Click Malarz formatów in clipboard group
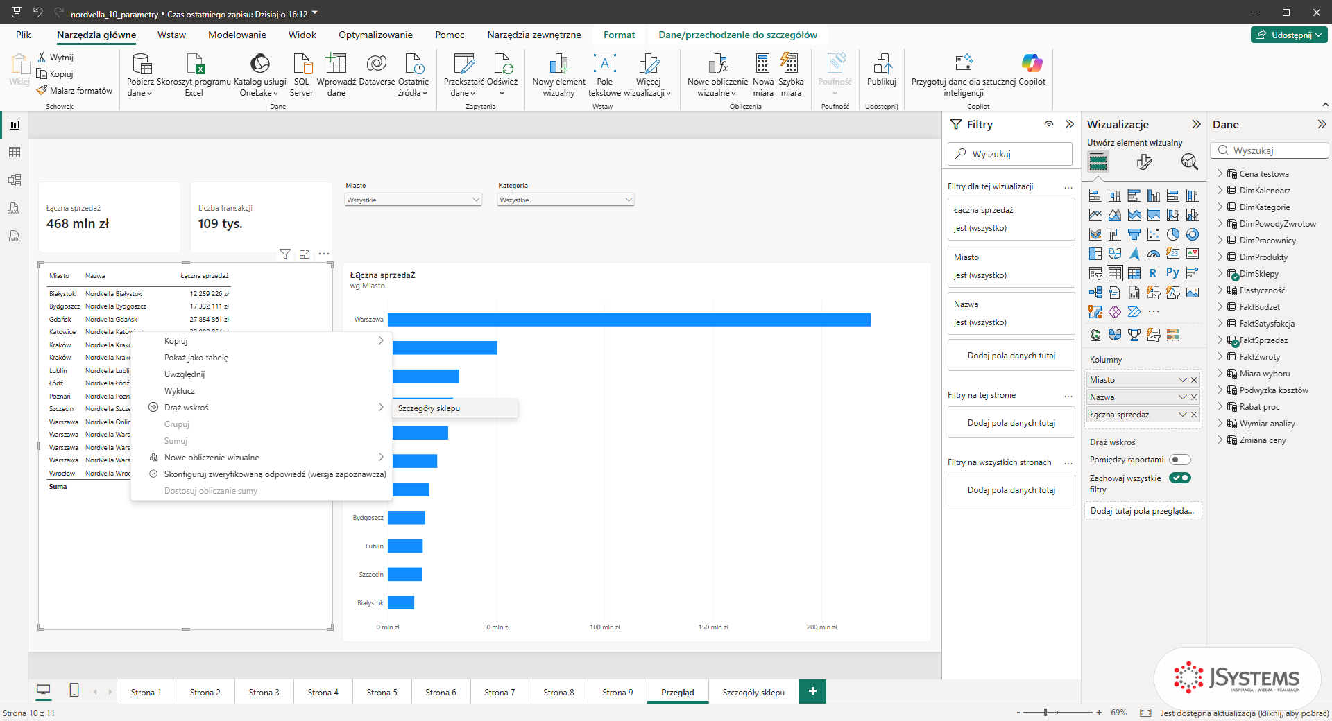1332x721 pixels. point(75,91)
